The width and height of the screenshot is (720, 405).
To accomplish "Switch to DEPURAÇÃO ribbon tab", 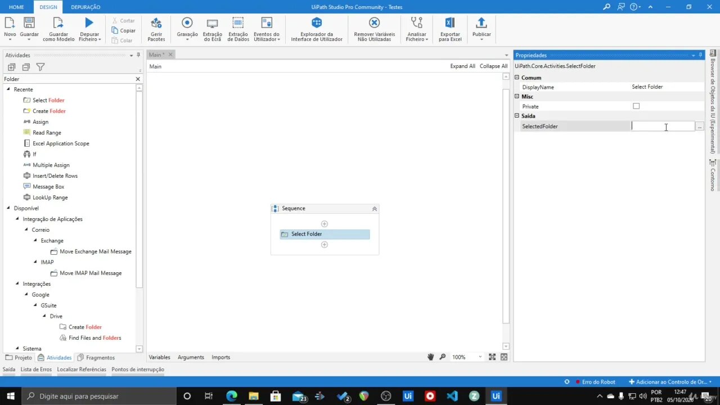I will pos(85,7).
